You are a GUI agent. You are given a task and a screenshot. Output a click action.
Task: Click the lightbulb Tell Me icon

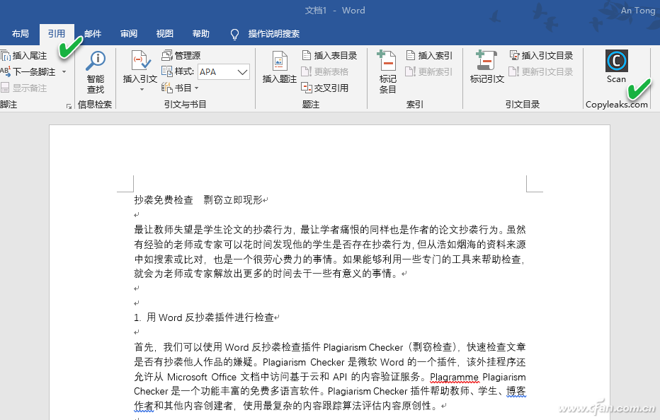click(235, 34)
